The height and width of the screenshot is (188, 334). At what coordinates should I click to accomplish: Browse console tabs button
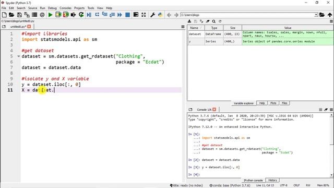click(190, 110)
